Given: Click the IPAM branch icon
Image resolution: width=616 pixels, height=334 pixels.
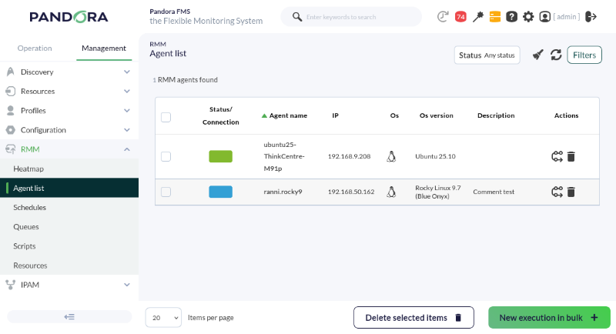Looking at the screenshot, I should (x=11, y=285).
